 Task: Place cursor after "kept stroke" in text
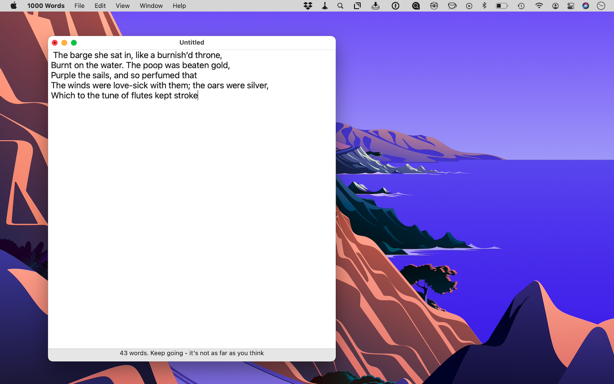point(198,96)
